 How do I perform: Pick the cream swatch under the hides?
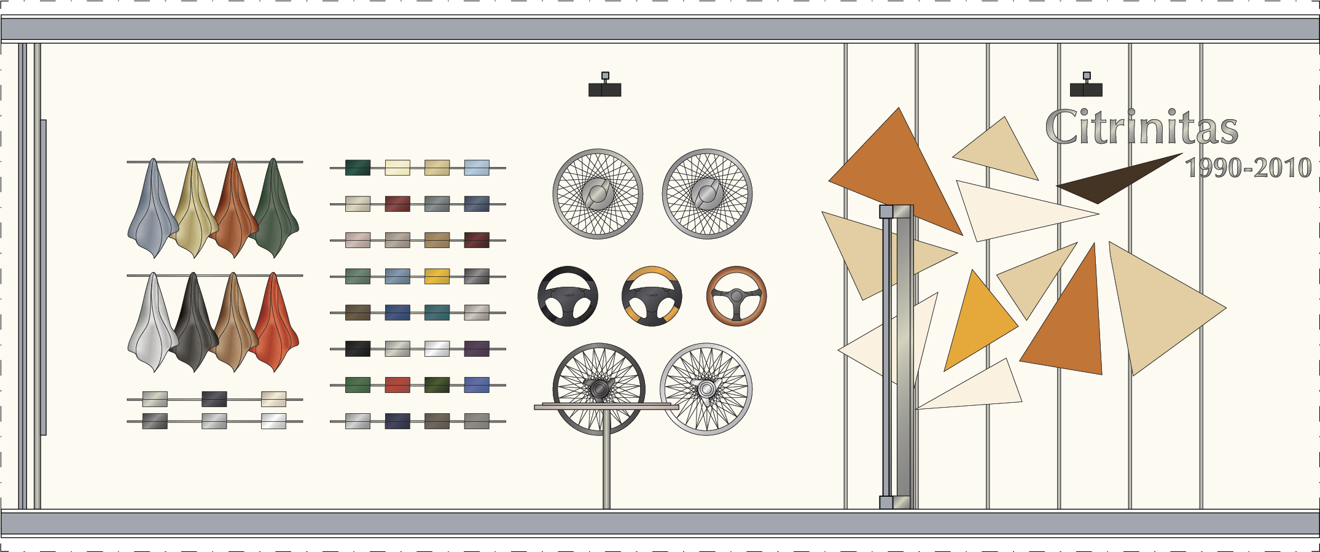tap(273, 399)
